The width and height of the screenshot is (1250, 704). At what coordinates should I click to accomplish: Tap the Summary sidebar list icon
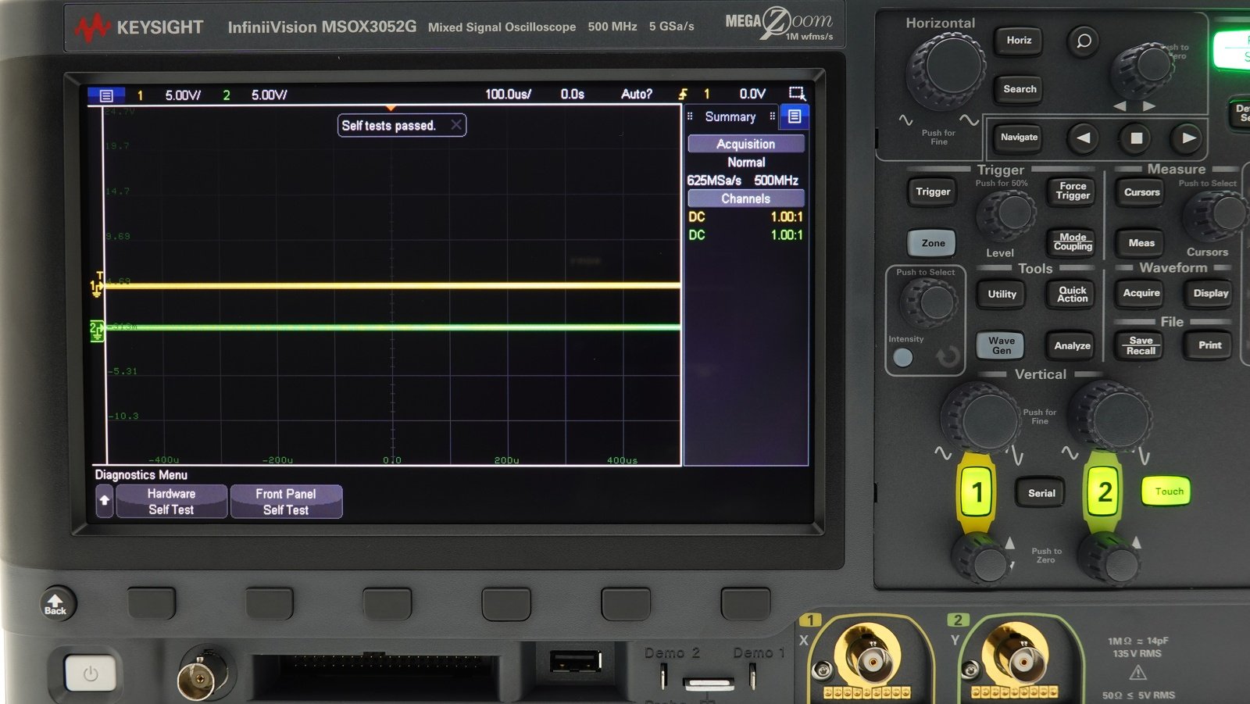pyautogui.click(x=795, y=116)
